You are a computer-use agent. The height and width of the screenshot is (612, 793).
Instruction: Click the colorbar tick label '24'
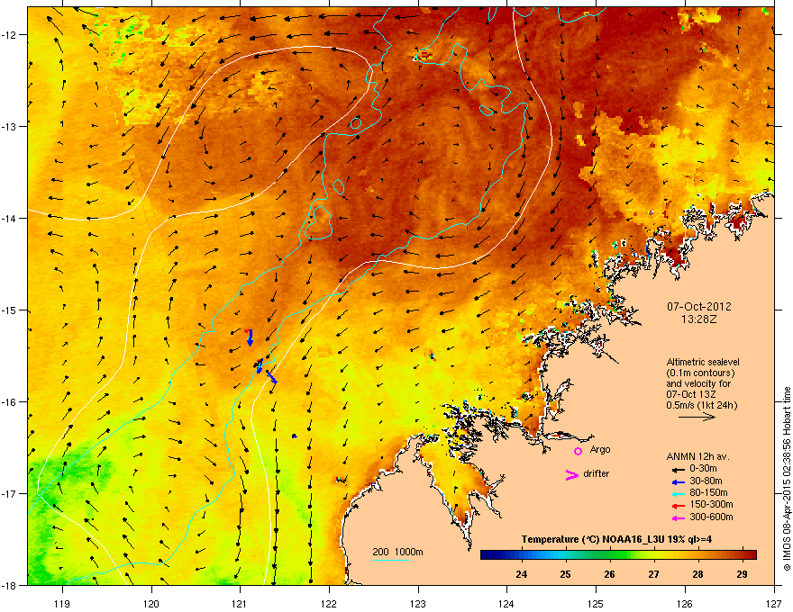521,574
